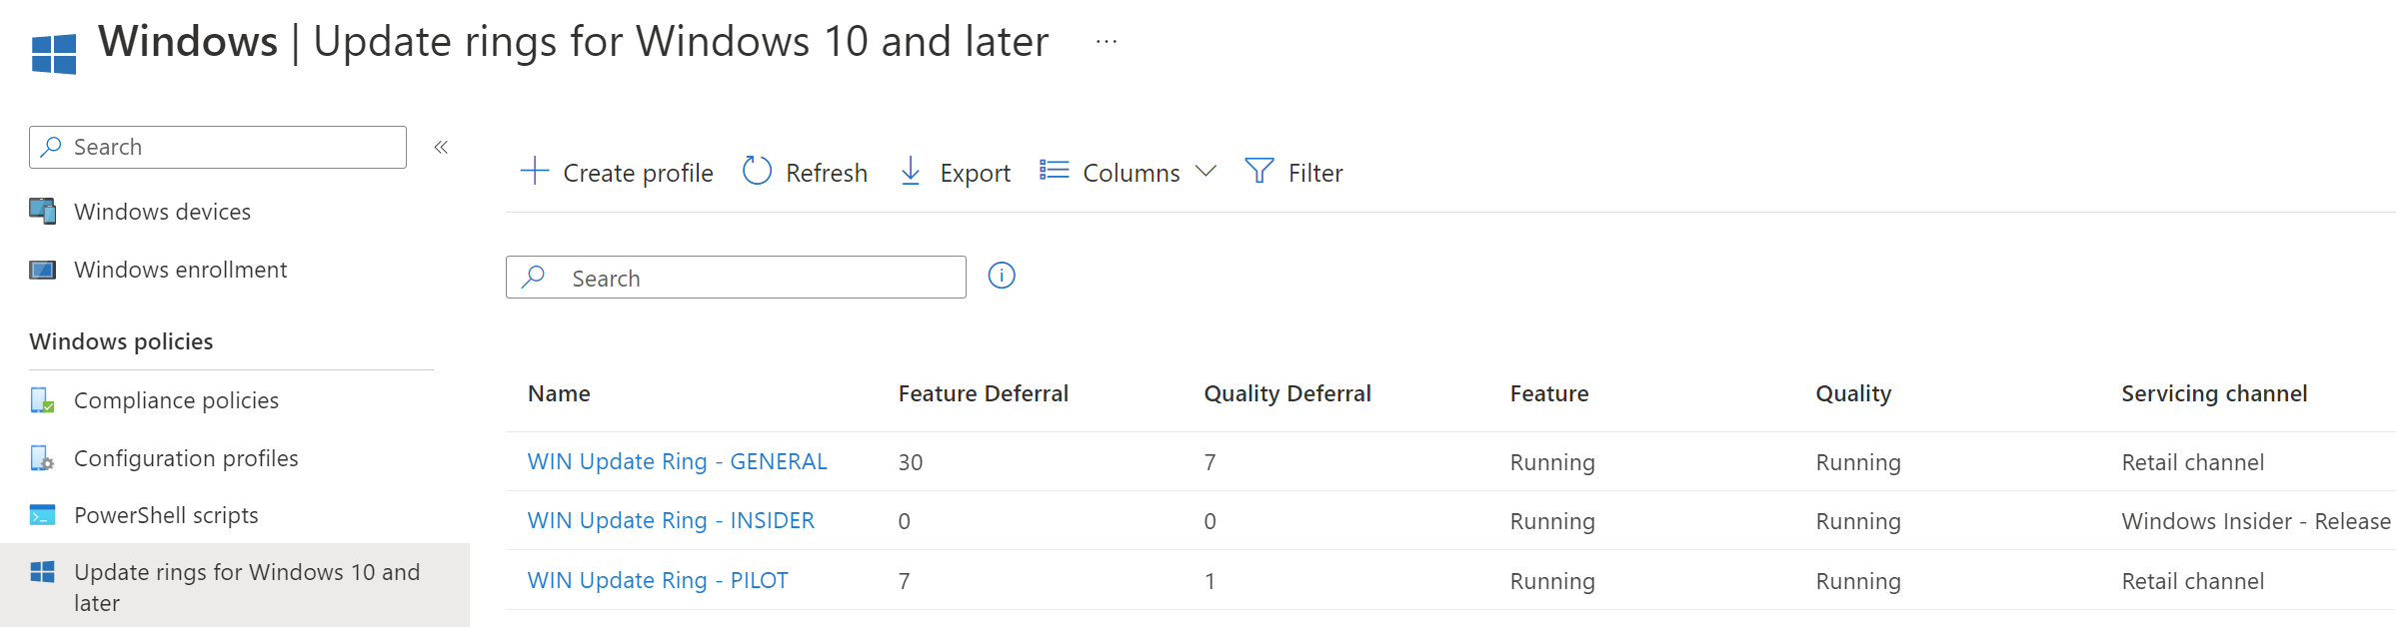Click the Windows policies section heading
Image resolution: width=2396 pixels, height=627 pixels.
pyautogui.click(x=121, y=341)
